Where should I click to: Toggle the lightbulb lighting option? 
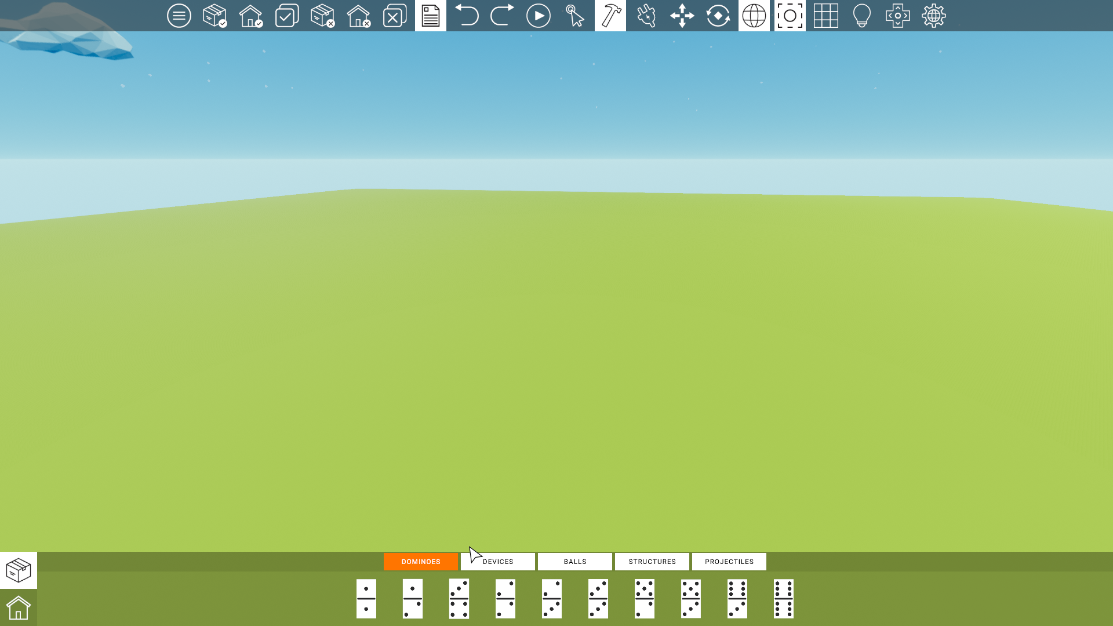(862, 16)
